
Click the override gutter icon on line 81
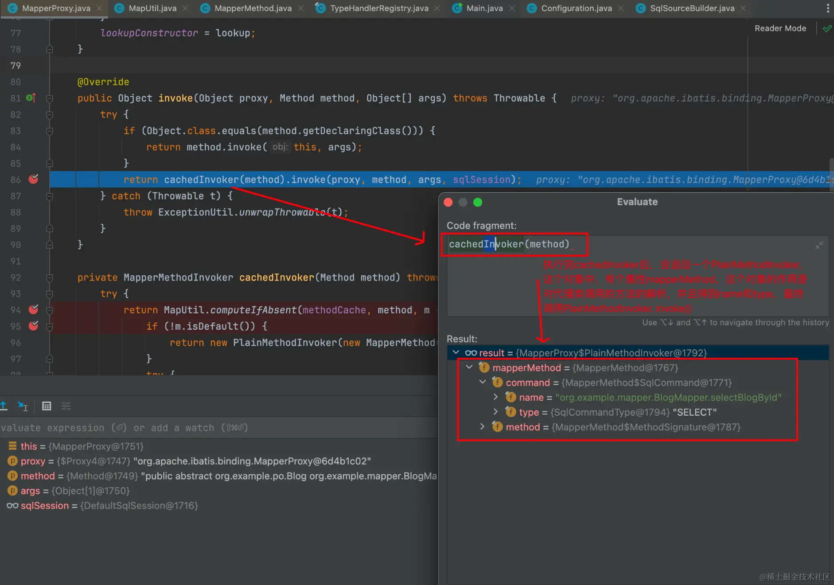[31, 97]
